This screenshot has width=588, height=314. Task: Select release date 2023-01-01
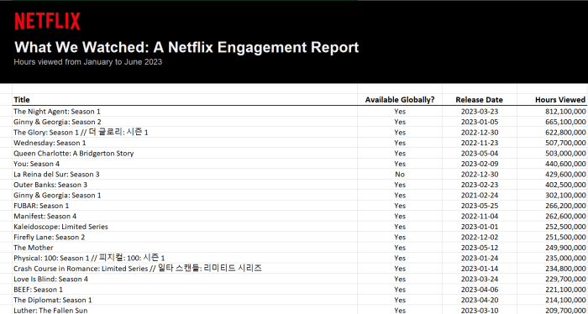pos(480,227)
